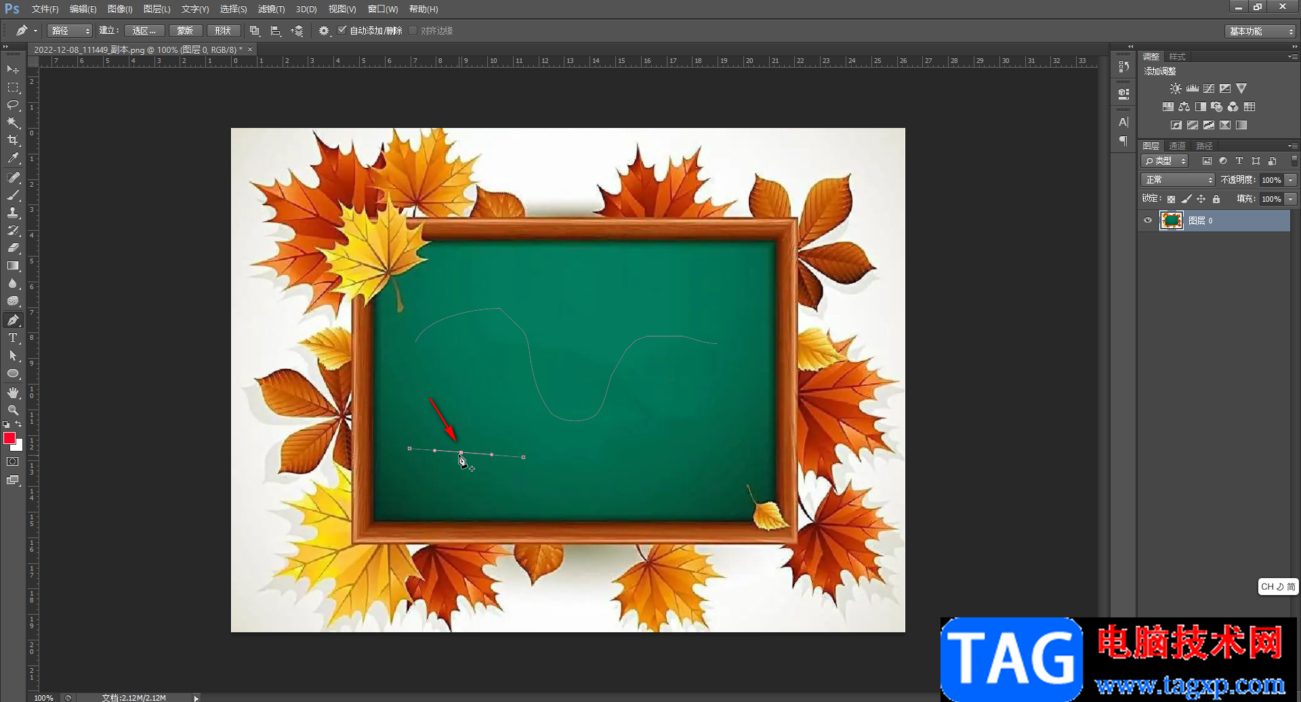Select the Rectangular Marquee tool

point(13,87)
